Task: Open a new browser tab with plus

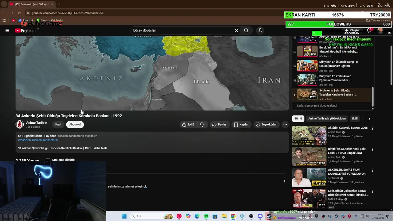Action: click(60, 4)
